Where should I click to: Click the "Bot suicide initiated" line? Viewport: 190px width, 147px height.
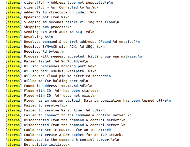coord(48,145)
